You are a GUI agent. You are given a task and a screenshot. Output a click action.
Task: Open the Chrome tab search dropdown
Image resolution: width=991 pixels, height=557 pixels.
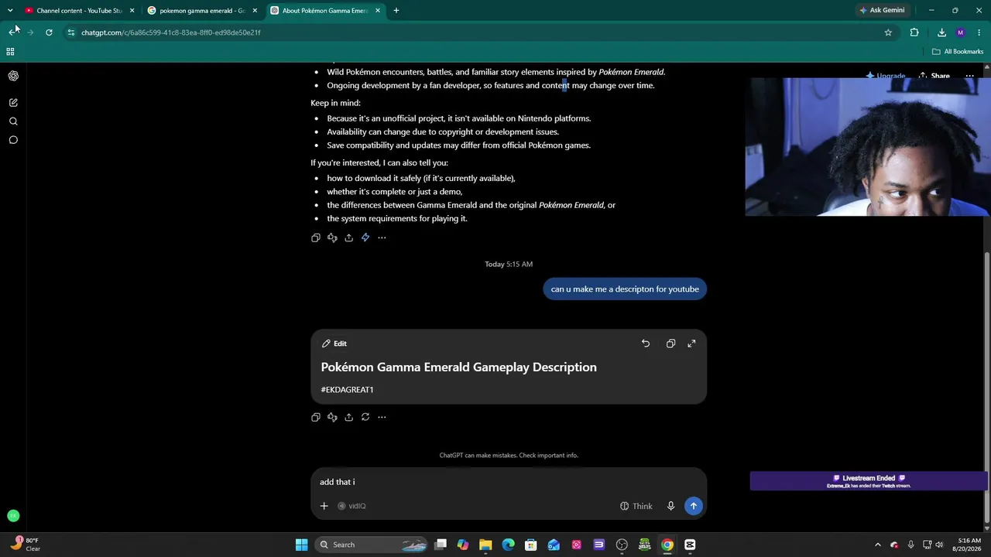pos(10,11)
